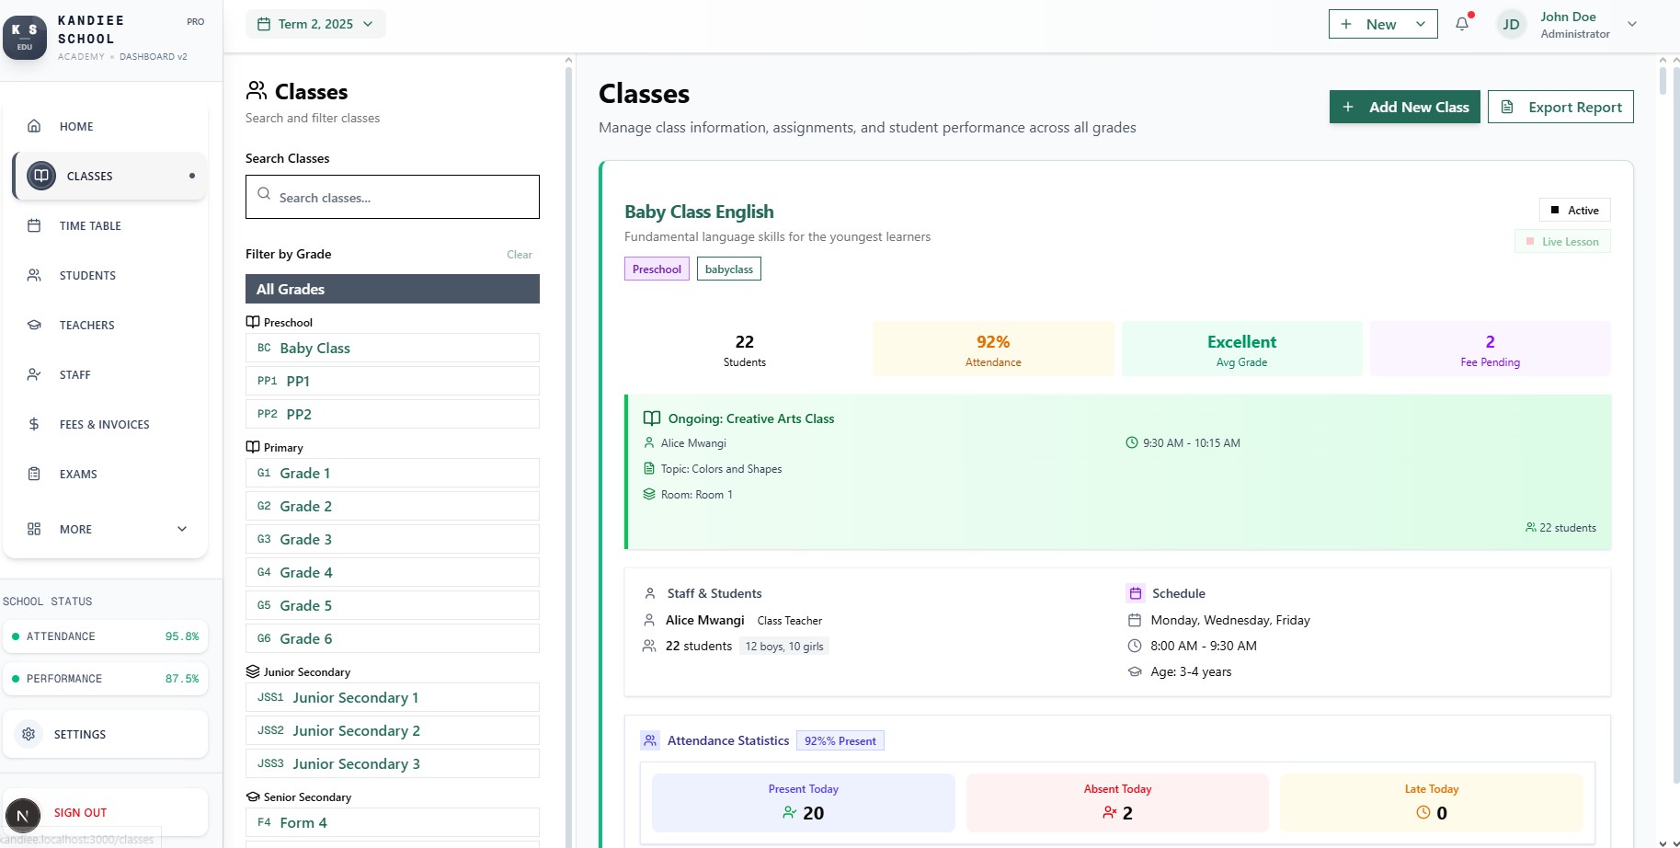Click the Home icon in the sidebar
1680x848 pixels.
point(34,126)
